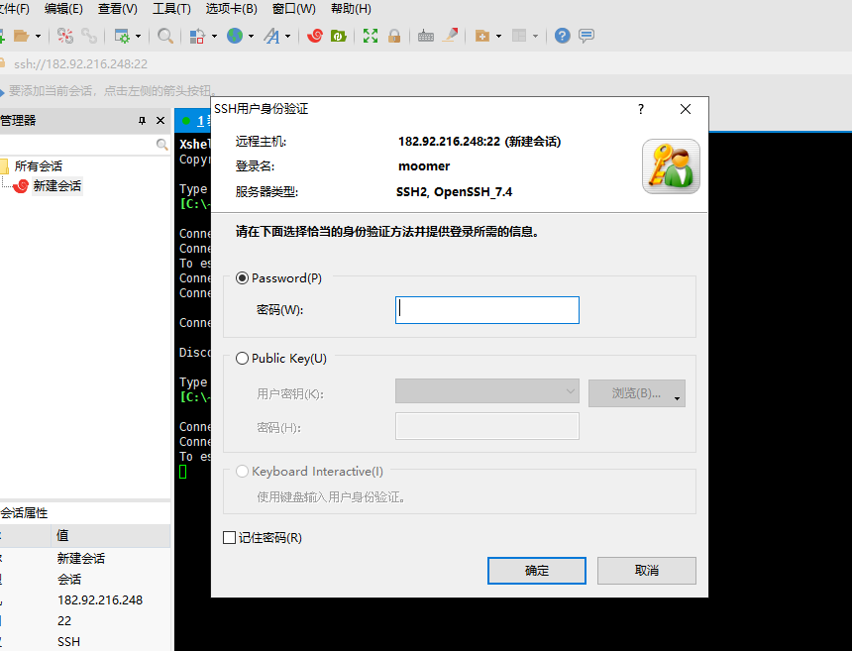This screenshot has width=852, height=651.
Task: Expand the Properties icon dropdown arrow
Action: coord(138,36)
